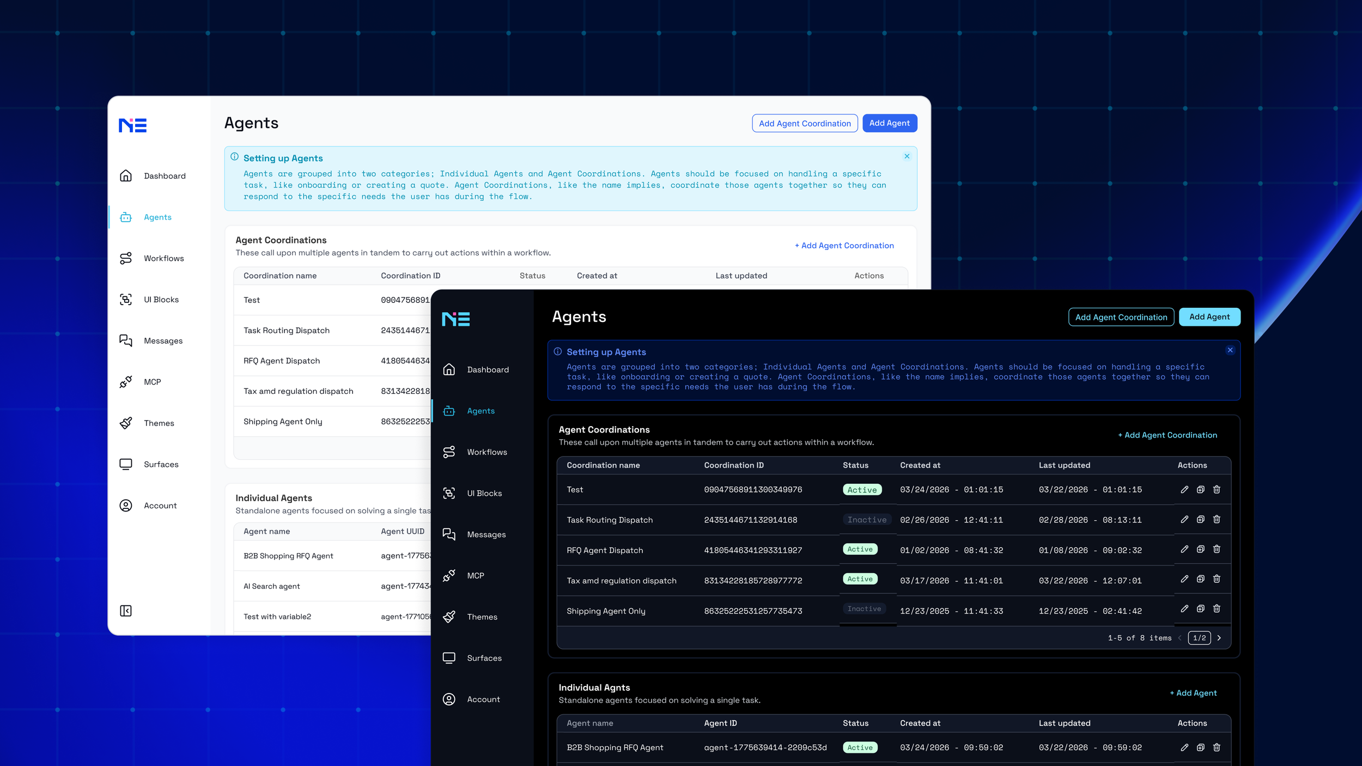Open Themes in the dark window sidebar

470,617
